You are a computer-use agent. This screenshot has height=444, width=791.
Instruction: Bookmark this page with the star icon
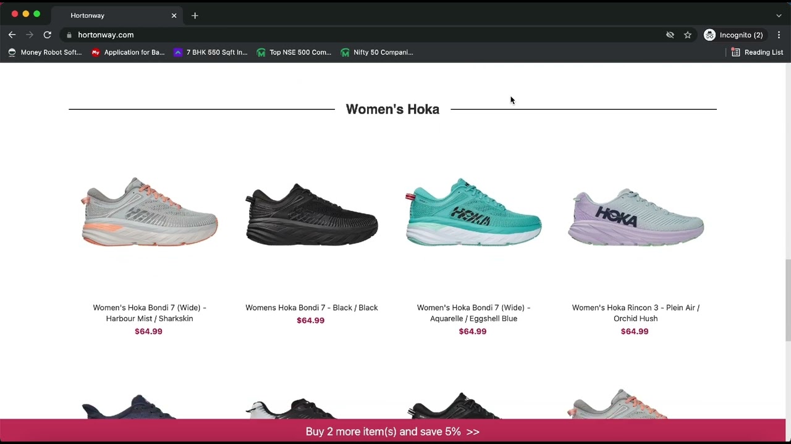click(687, 35)
